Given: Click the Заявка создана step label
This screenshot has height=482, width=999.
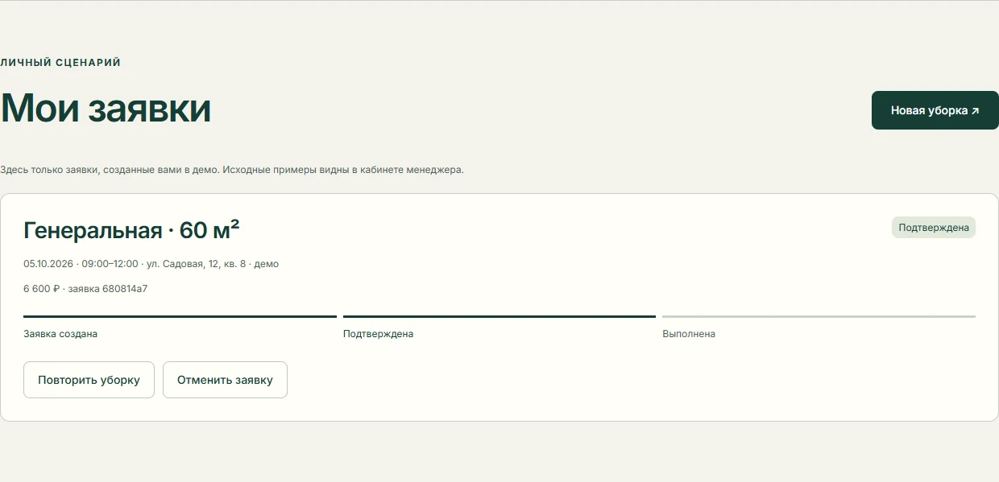Looking at the screenshot, I should pos(60,333).
